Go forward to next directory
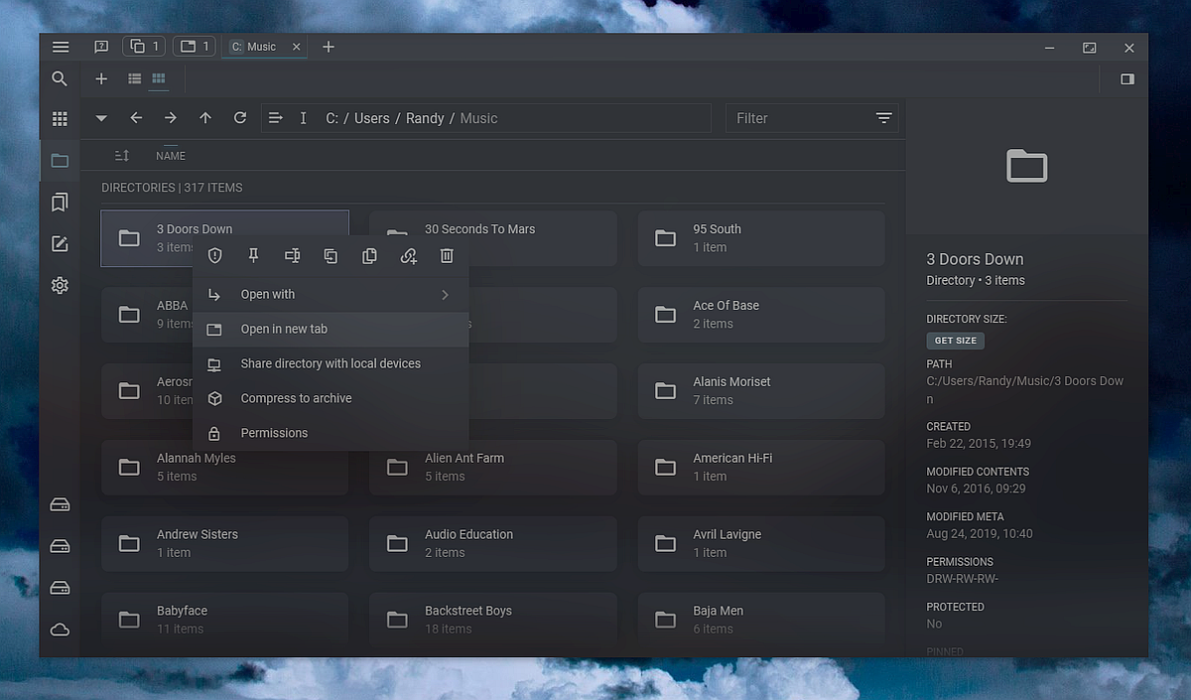This screenshot has height=700, width=1191. coord(171,118)
